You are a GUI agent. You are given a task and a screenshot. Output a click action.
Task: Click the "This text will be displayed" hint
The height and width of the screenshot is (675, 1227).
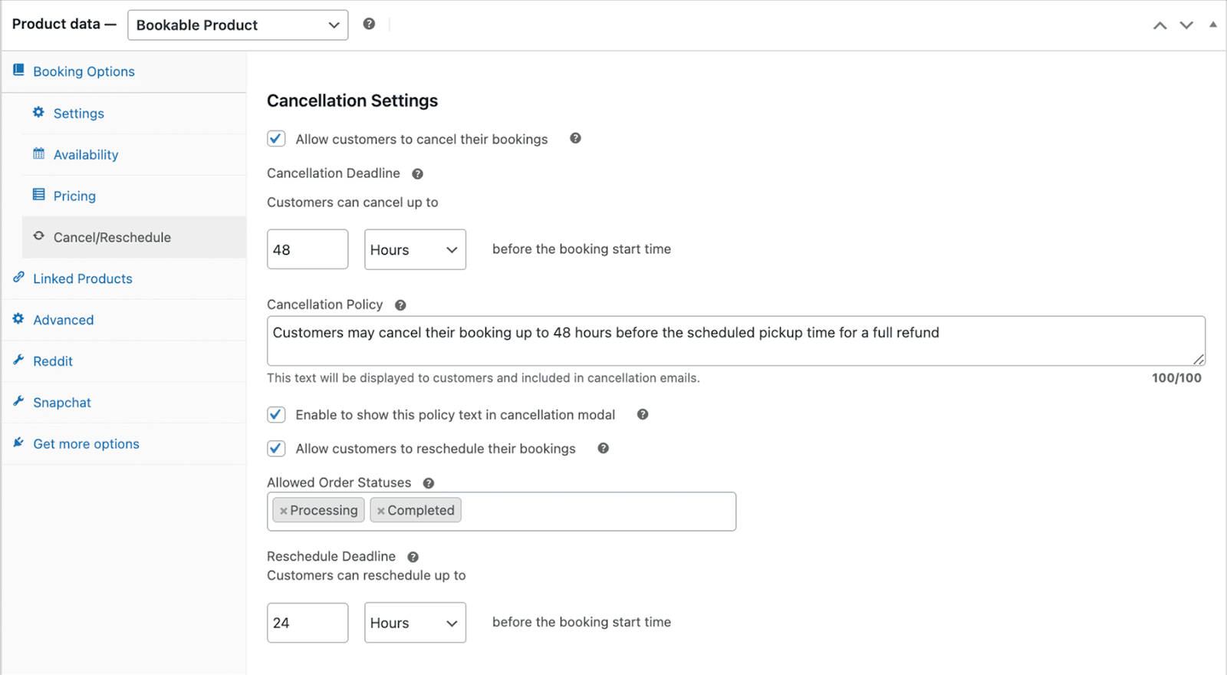tap(483, 378)
